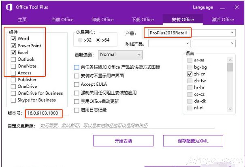Click the 保存配置为XML button
Screen dimensions: 245x167
tap(193, 141)
